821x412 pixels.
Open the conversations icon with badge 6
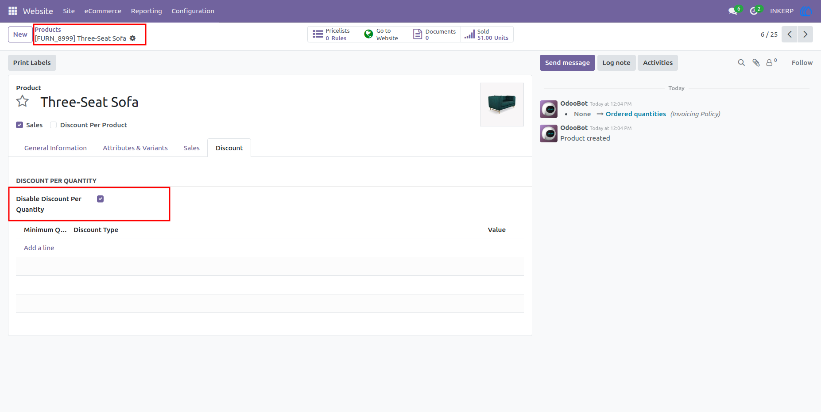733,11
